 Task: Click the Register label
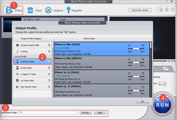click(77, 11)
